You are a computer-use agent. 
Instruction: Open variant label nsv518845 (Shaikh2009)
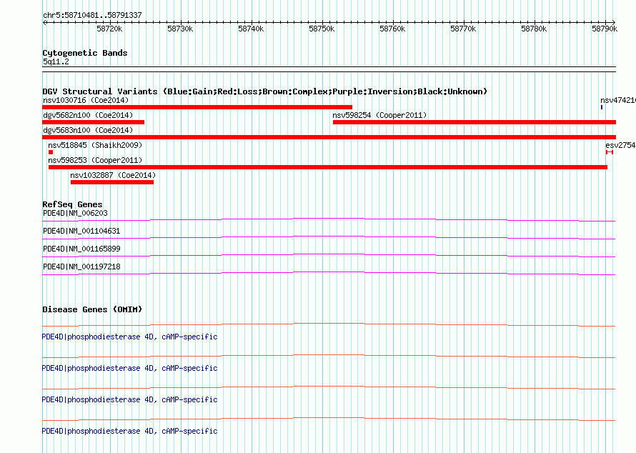[95, 145]
